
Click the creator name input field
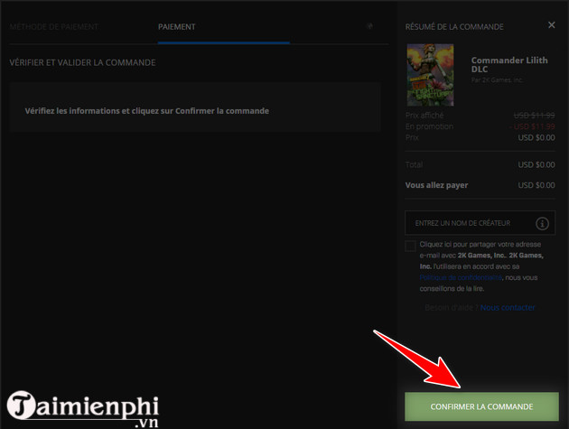[480, 223]
